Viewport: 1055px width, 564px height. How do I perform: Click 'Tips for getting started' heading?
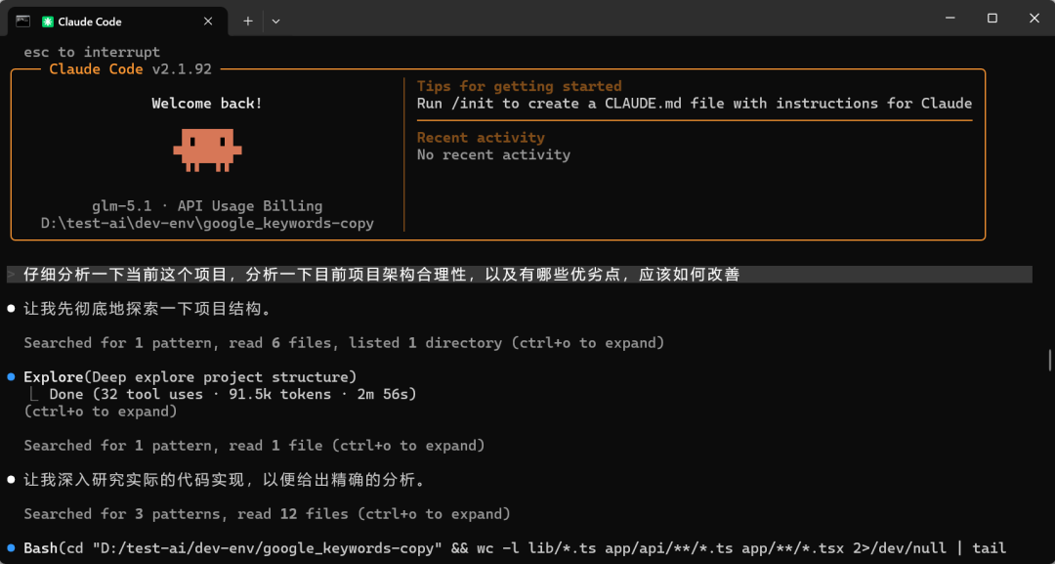point(520,86)
